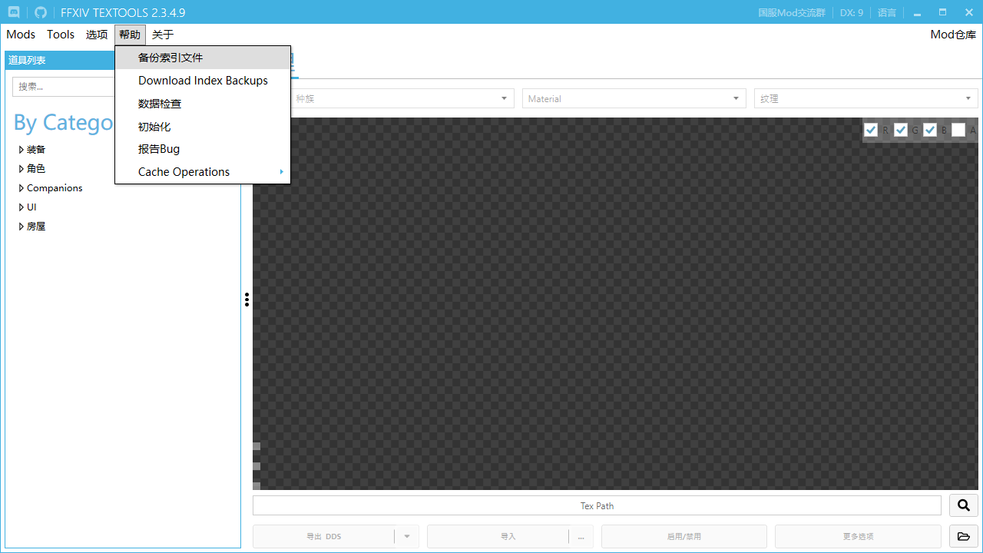Minimize the TexTools window
The height and width of the screenshot is (553, 983).
pyautogui.click(x=917, y=12)
